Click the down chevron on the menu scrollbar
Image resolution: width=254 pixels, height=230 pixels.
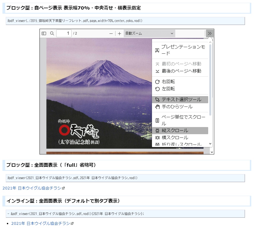210,144
